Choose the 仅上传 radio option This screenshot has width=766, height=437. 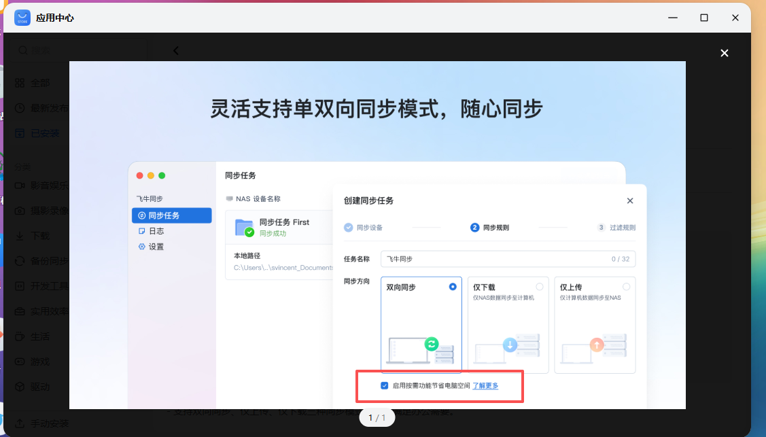click(626, 287)
